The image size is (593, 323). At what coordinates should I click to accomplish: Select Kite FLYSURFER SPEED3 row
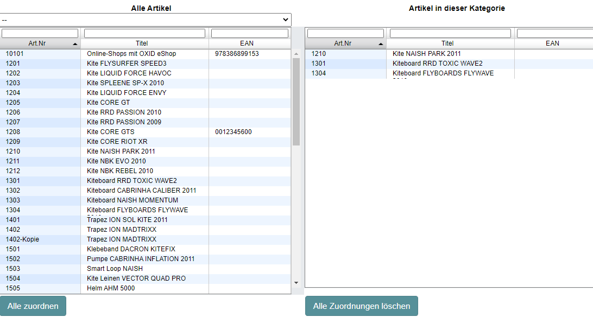pyautogui.click(x=145, y=64)
